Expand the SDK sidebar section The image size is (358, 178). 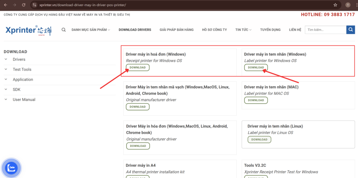(16, 89)
